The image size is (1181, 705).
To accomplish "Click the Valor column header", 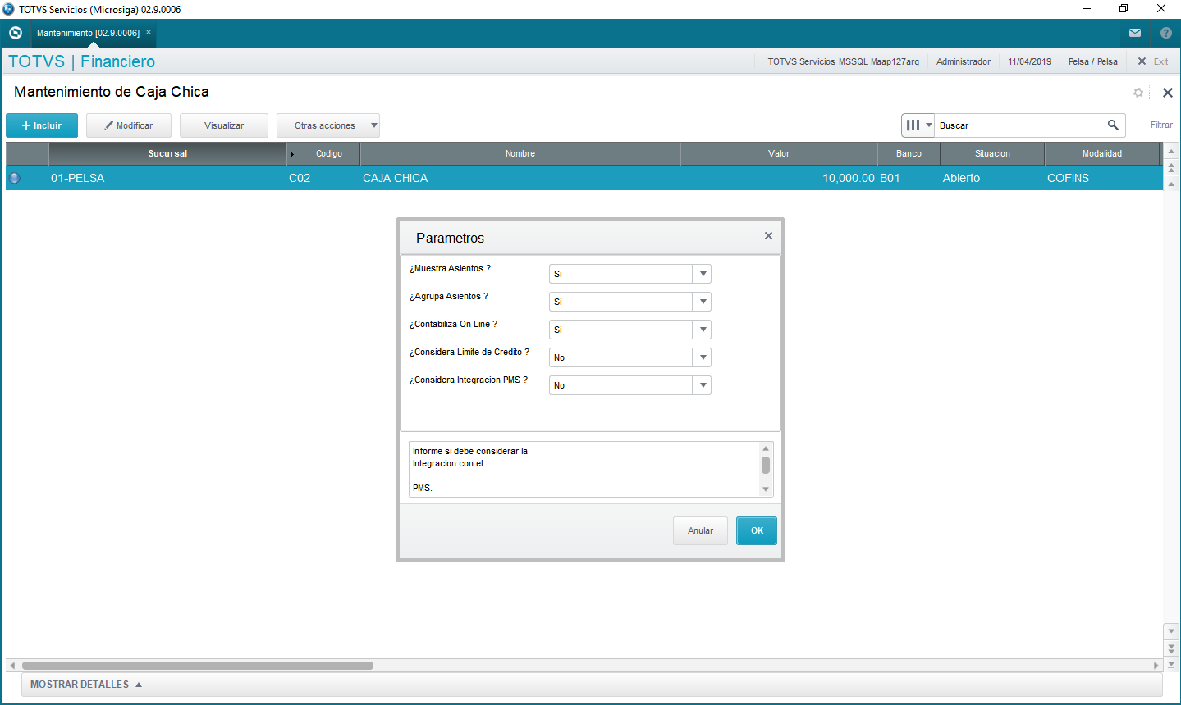I will click(x=779, y=153).
